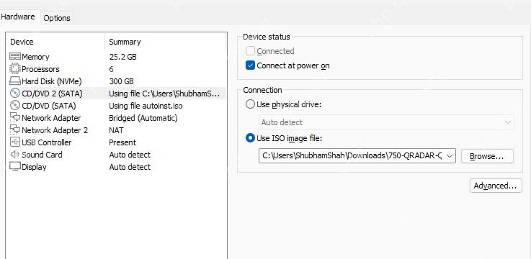
Task: Select the CD/DVD (SATA) disc icon
Action: pyautogui.click(x=15, y=106)
